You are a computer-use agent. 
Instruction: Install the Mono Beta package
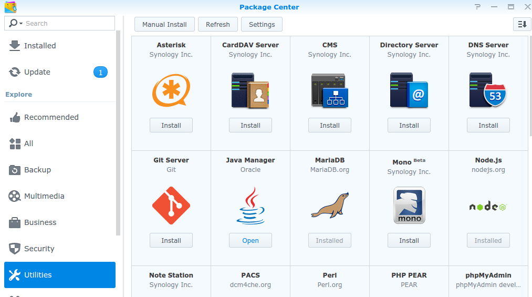point(409,240)
